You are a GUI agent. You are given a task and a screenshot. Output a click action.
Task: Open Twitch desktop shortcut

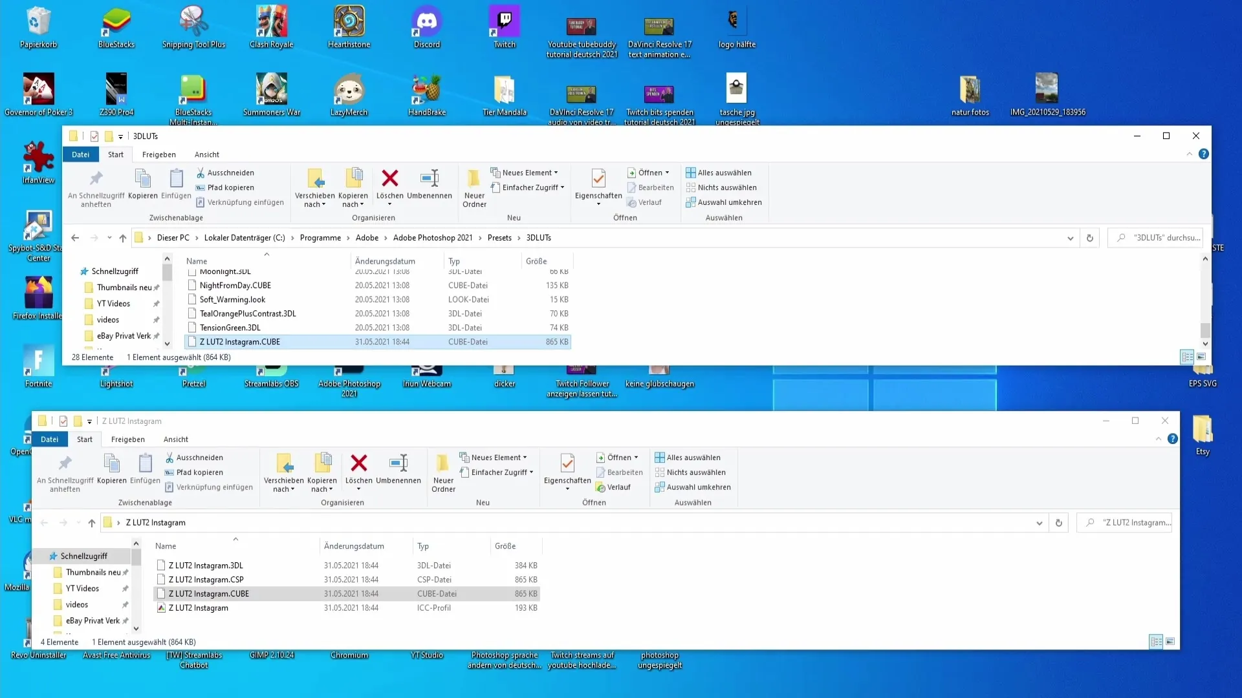click(x=505, y=27)
